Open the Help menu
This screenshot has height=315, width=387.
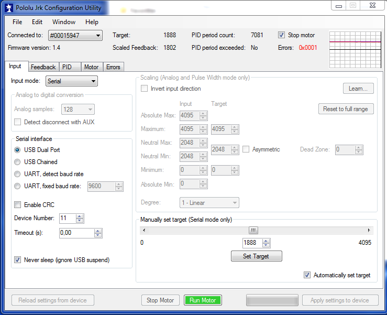pos(92,22)
